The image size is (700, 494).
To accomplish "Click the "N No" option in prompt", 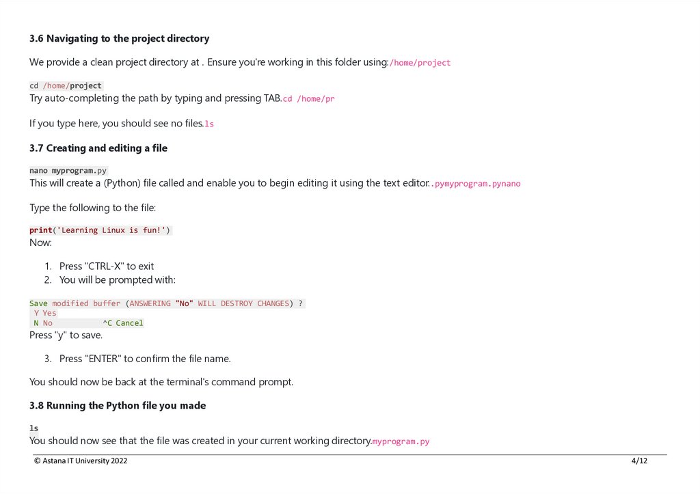I will click(x=43, y=323).
